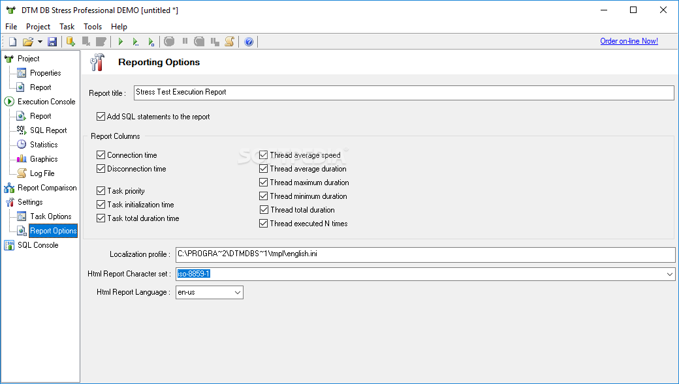
Task: Click the run-with-options play icon with dots
Action: [136, 42]
